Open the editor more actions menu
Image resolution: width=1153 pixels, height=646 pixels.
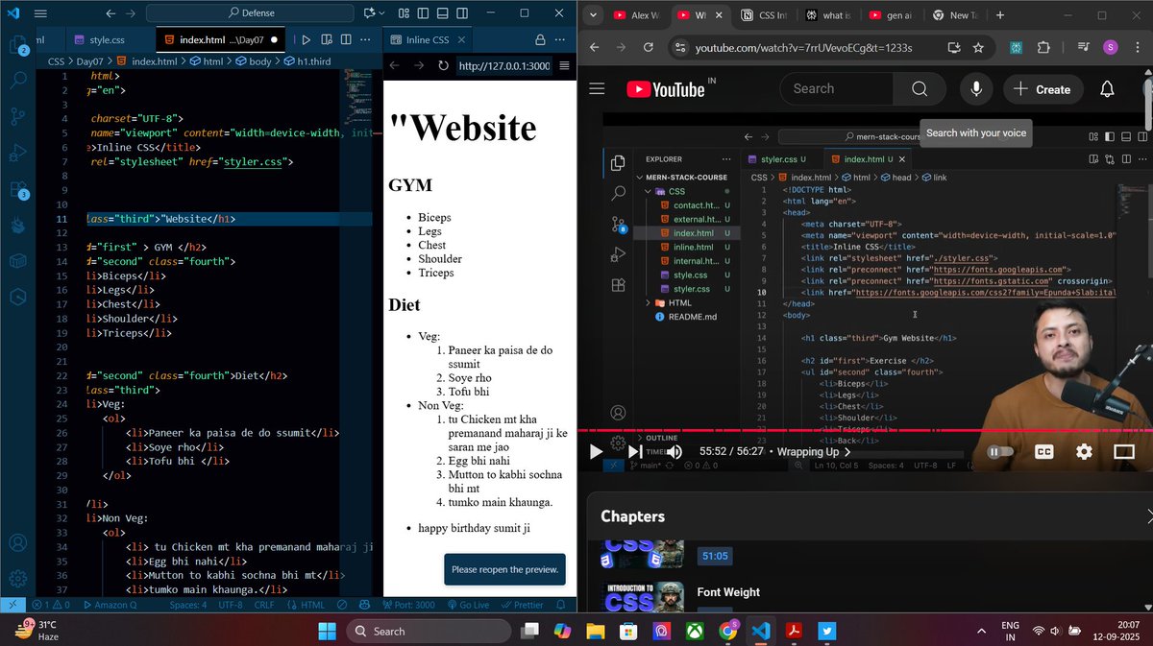[x=364, y=39]
